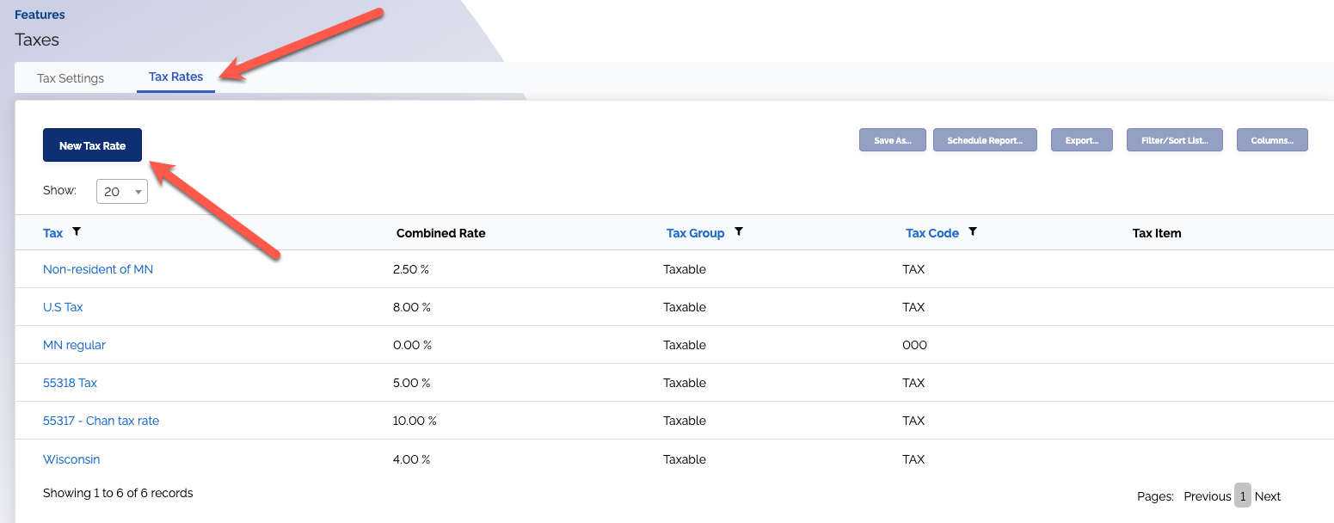Click the filter icon beside Tax column

[77, 232]
